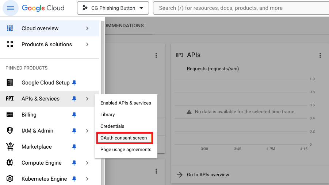The height and width of the screenshot is (185, 329).
Task: Expand the Kubernetes Engine chevron
Action: coord(87,179)
